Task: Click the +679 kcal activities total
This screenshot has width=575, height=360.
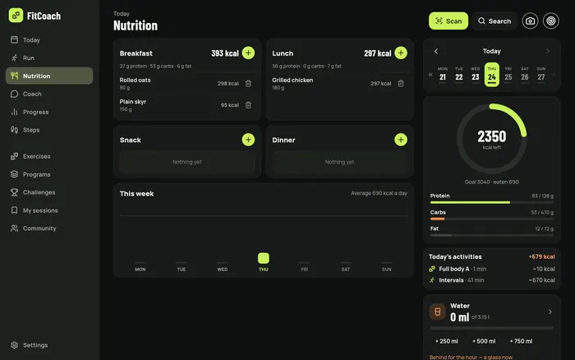Action: point(541,256)
